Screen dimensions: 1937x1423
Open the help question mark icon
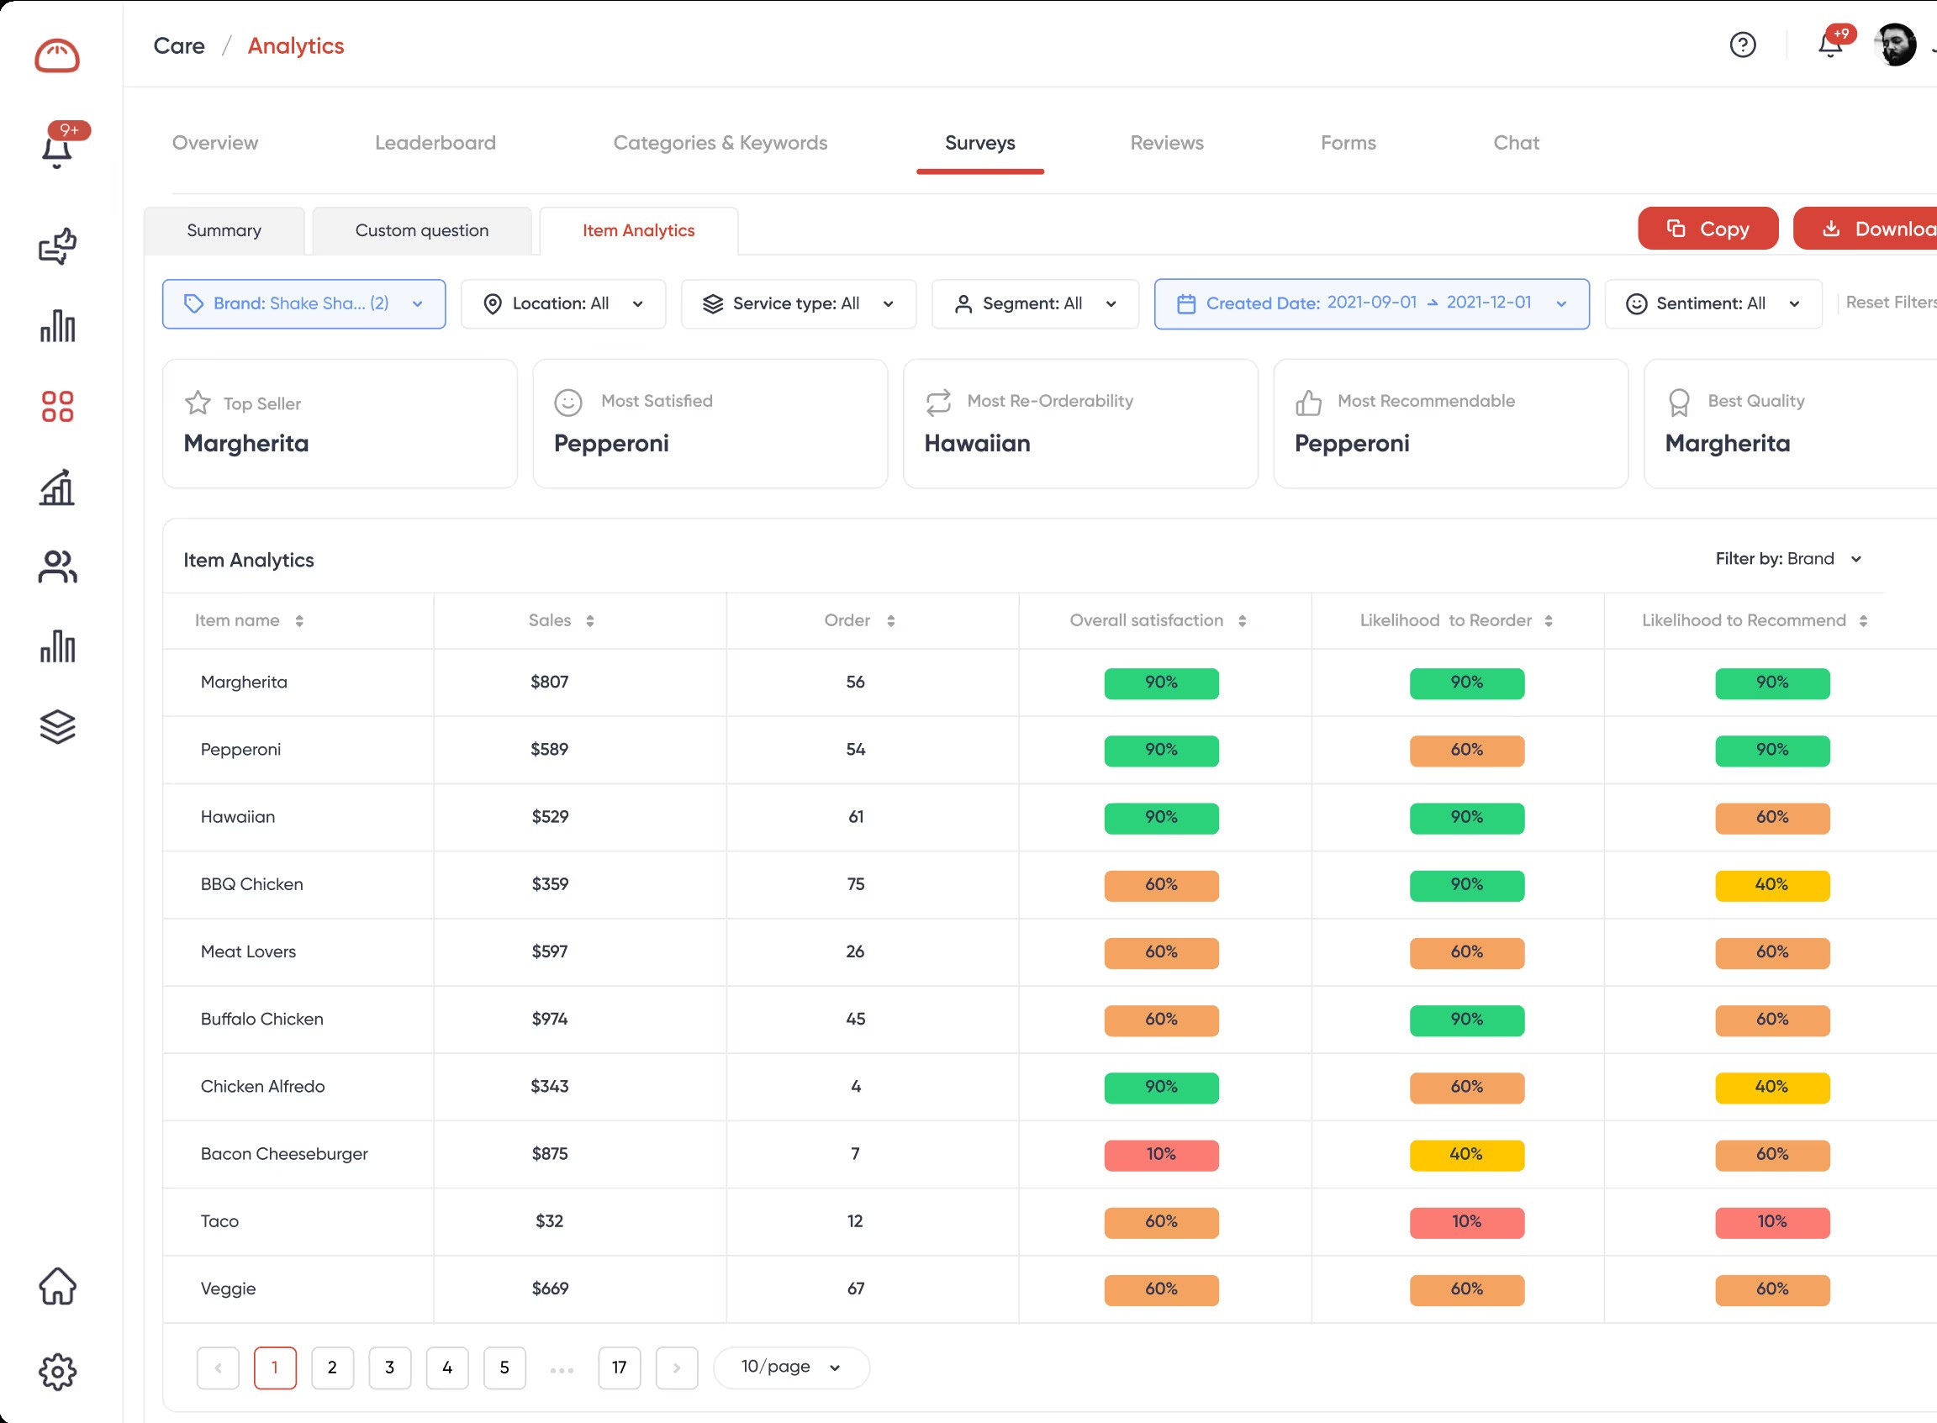coord(1742,45)
